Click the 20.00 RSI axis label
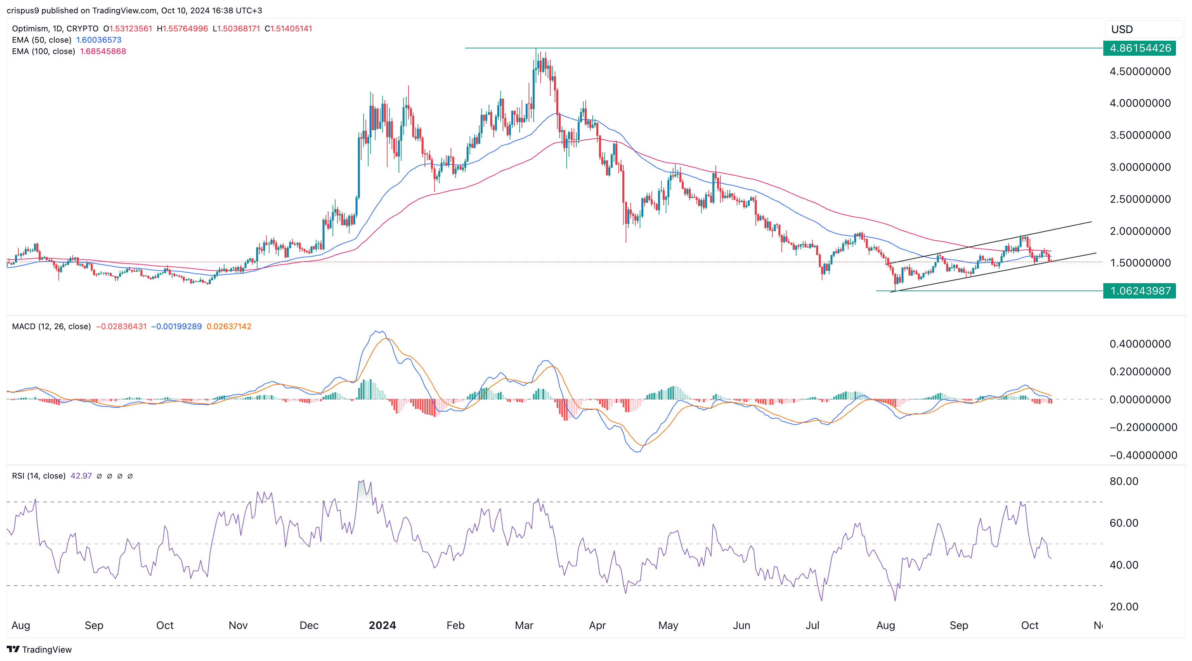1192x661 pixels. [x=1124, y=606]
